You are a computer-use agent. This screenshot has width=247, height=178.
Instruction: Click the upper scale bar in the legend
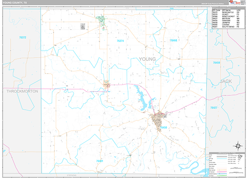pyautogui.click(x=236, y=168)
